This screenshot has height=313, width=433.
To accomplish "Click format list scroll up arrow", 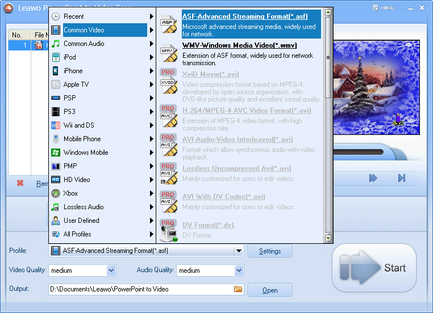I will point(328,12).
